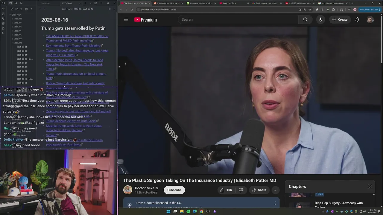Open the Obsidian file explorer folder icon
Image resolution: width=383 pixels, height=215 pixels.
[10, 3]
